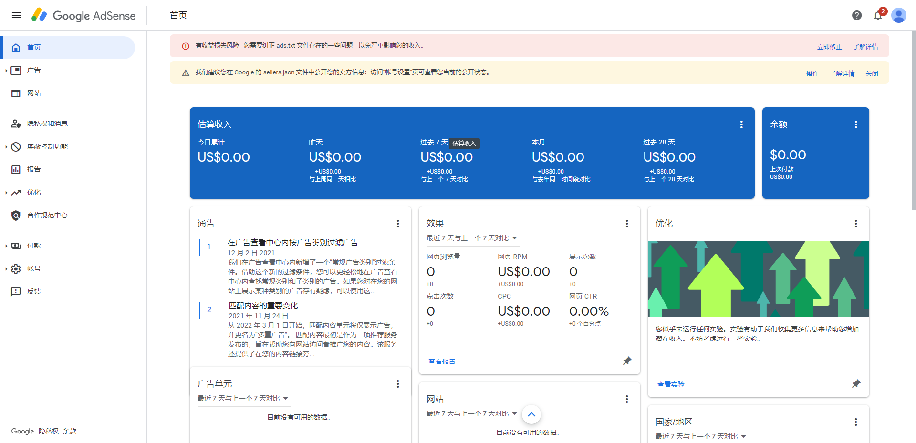Click the page vertical scrollbar
Viewport: 916px width, 443px height.
point(914,120)
